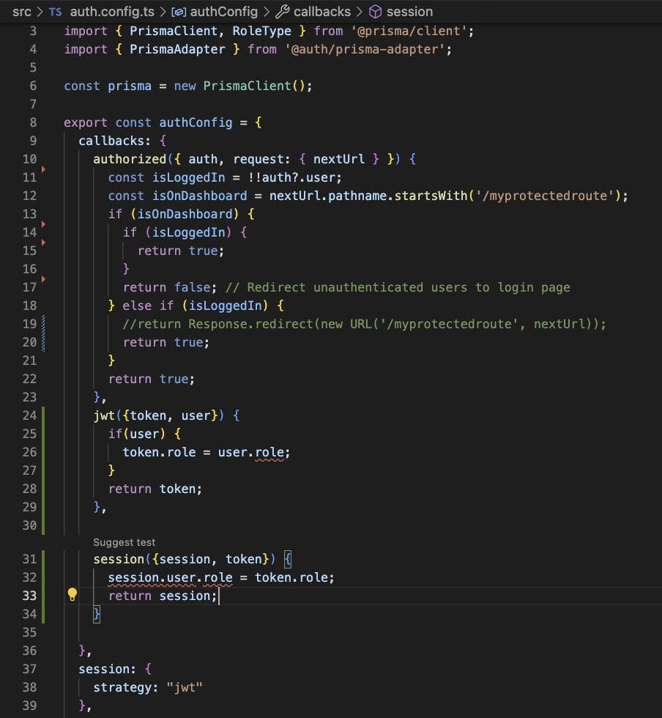662x718 pixels.
Task: Click the callbacks: property key on line 9
Action: coord(114,141)
